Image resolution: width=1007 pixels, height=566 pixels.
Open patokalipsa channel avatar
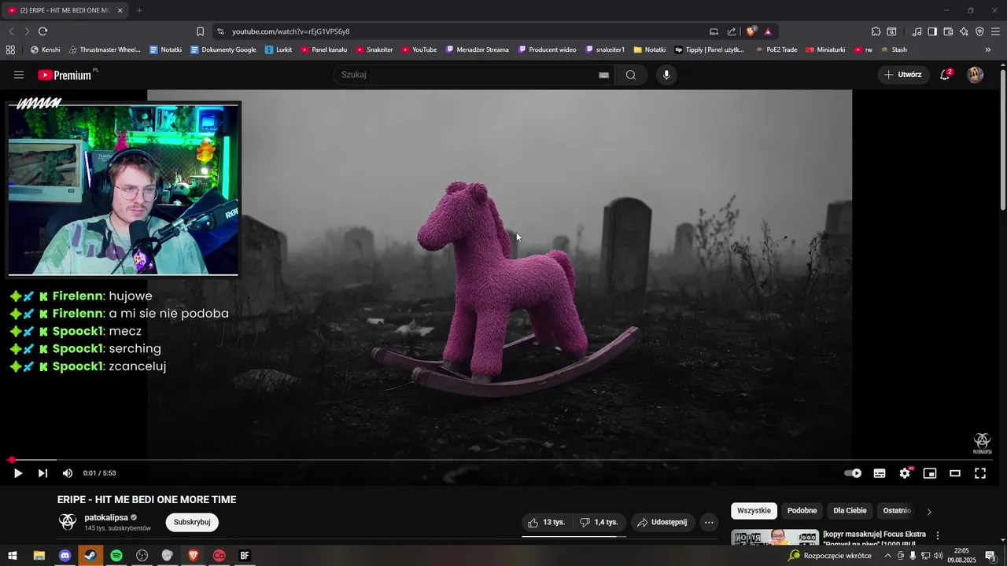tap(68, 522)
